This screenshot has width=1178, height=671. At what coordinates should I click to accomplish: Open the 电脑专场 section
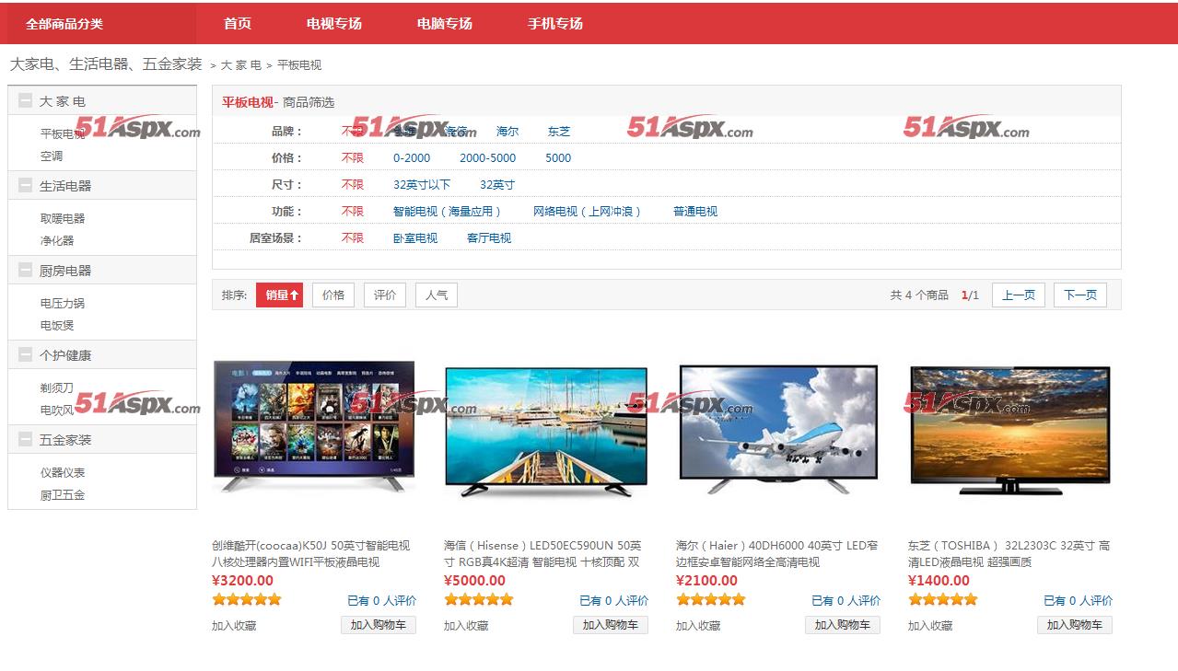(x=445, y=24)
